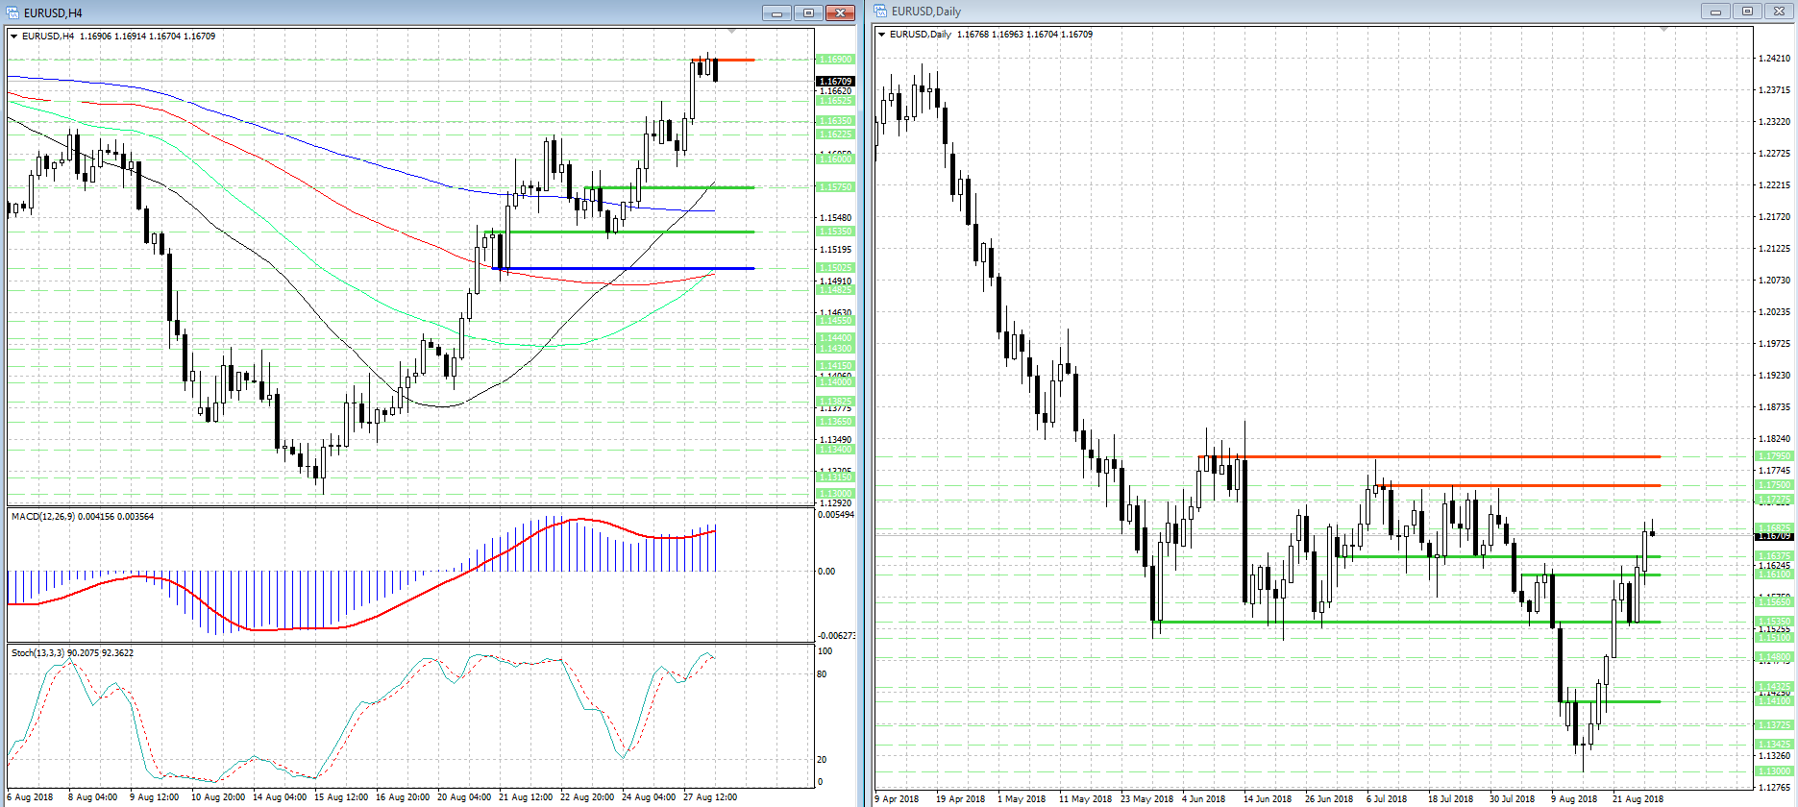Select the blue horizontal line on H4 chart
The image size is (1798, 807).
pos(625,268)
